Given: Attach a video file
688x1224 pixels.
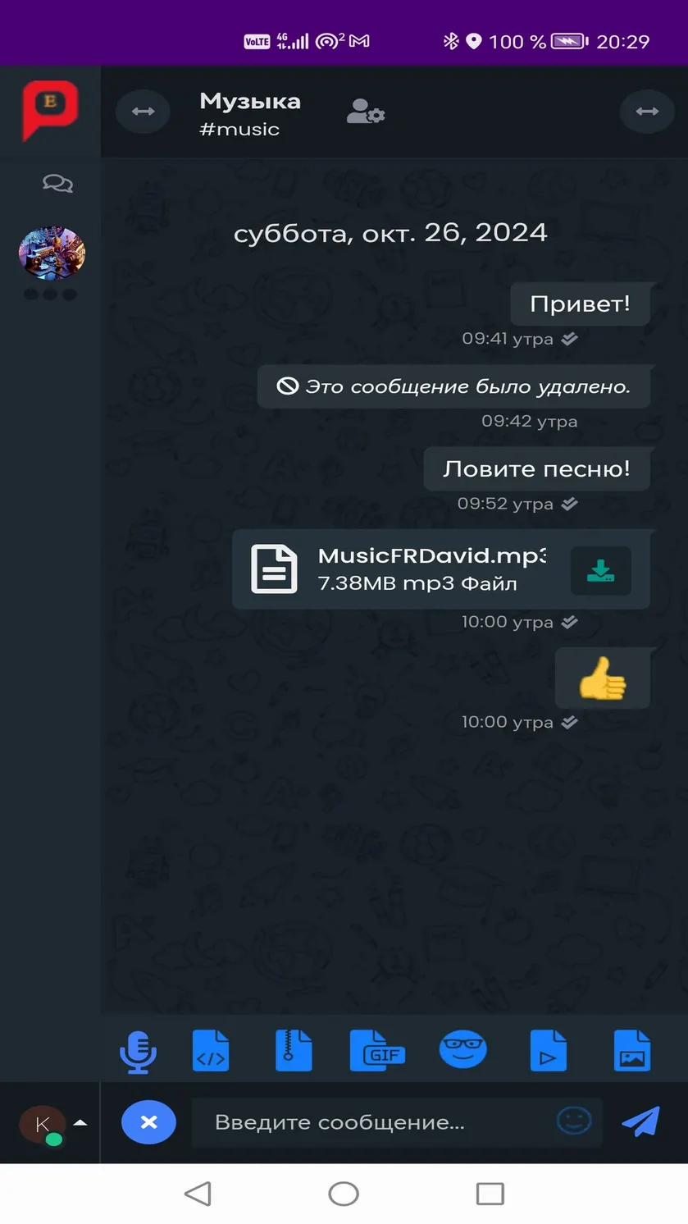Looking at the screenshot, I should point(548,1051).
